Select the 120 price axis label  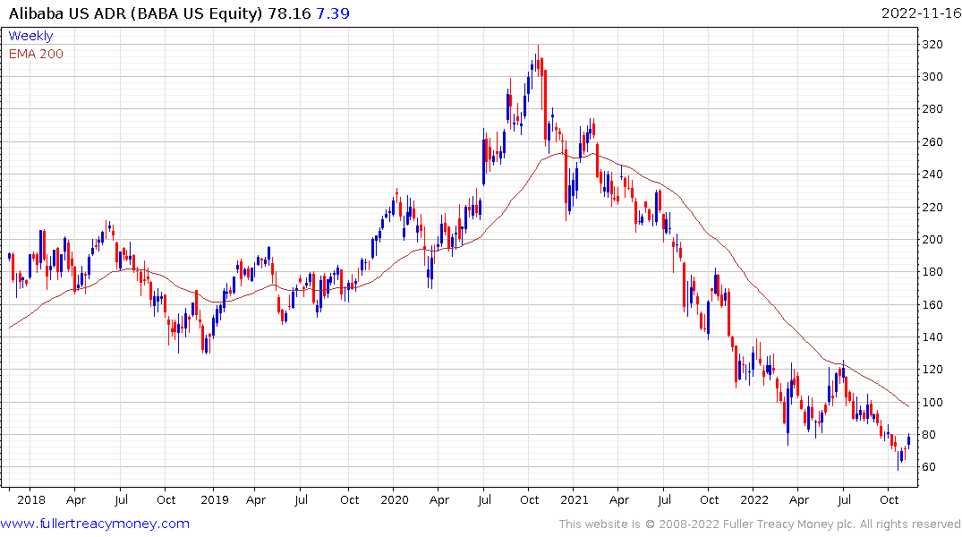click(932, 370)
